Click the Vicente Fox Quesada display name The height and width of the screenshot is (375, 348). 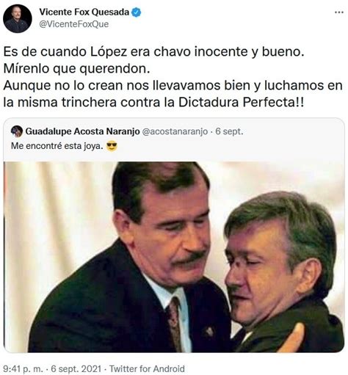pyautogui.click(x=84, y=12)
